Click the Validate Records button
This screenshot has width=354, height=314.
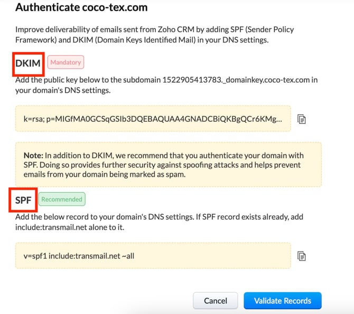pos(283,301)
